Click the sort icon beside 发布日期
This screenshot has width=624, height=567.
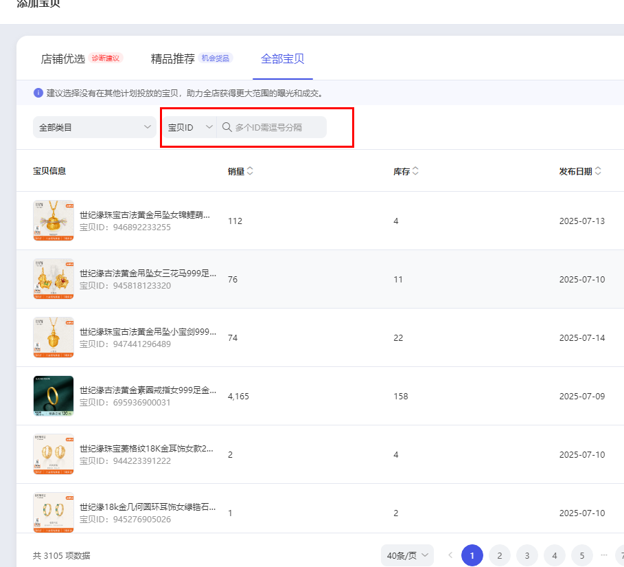[598, 171]
